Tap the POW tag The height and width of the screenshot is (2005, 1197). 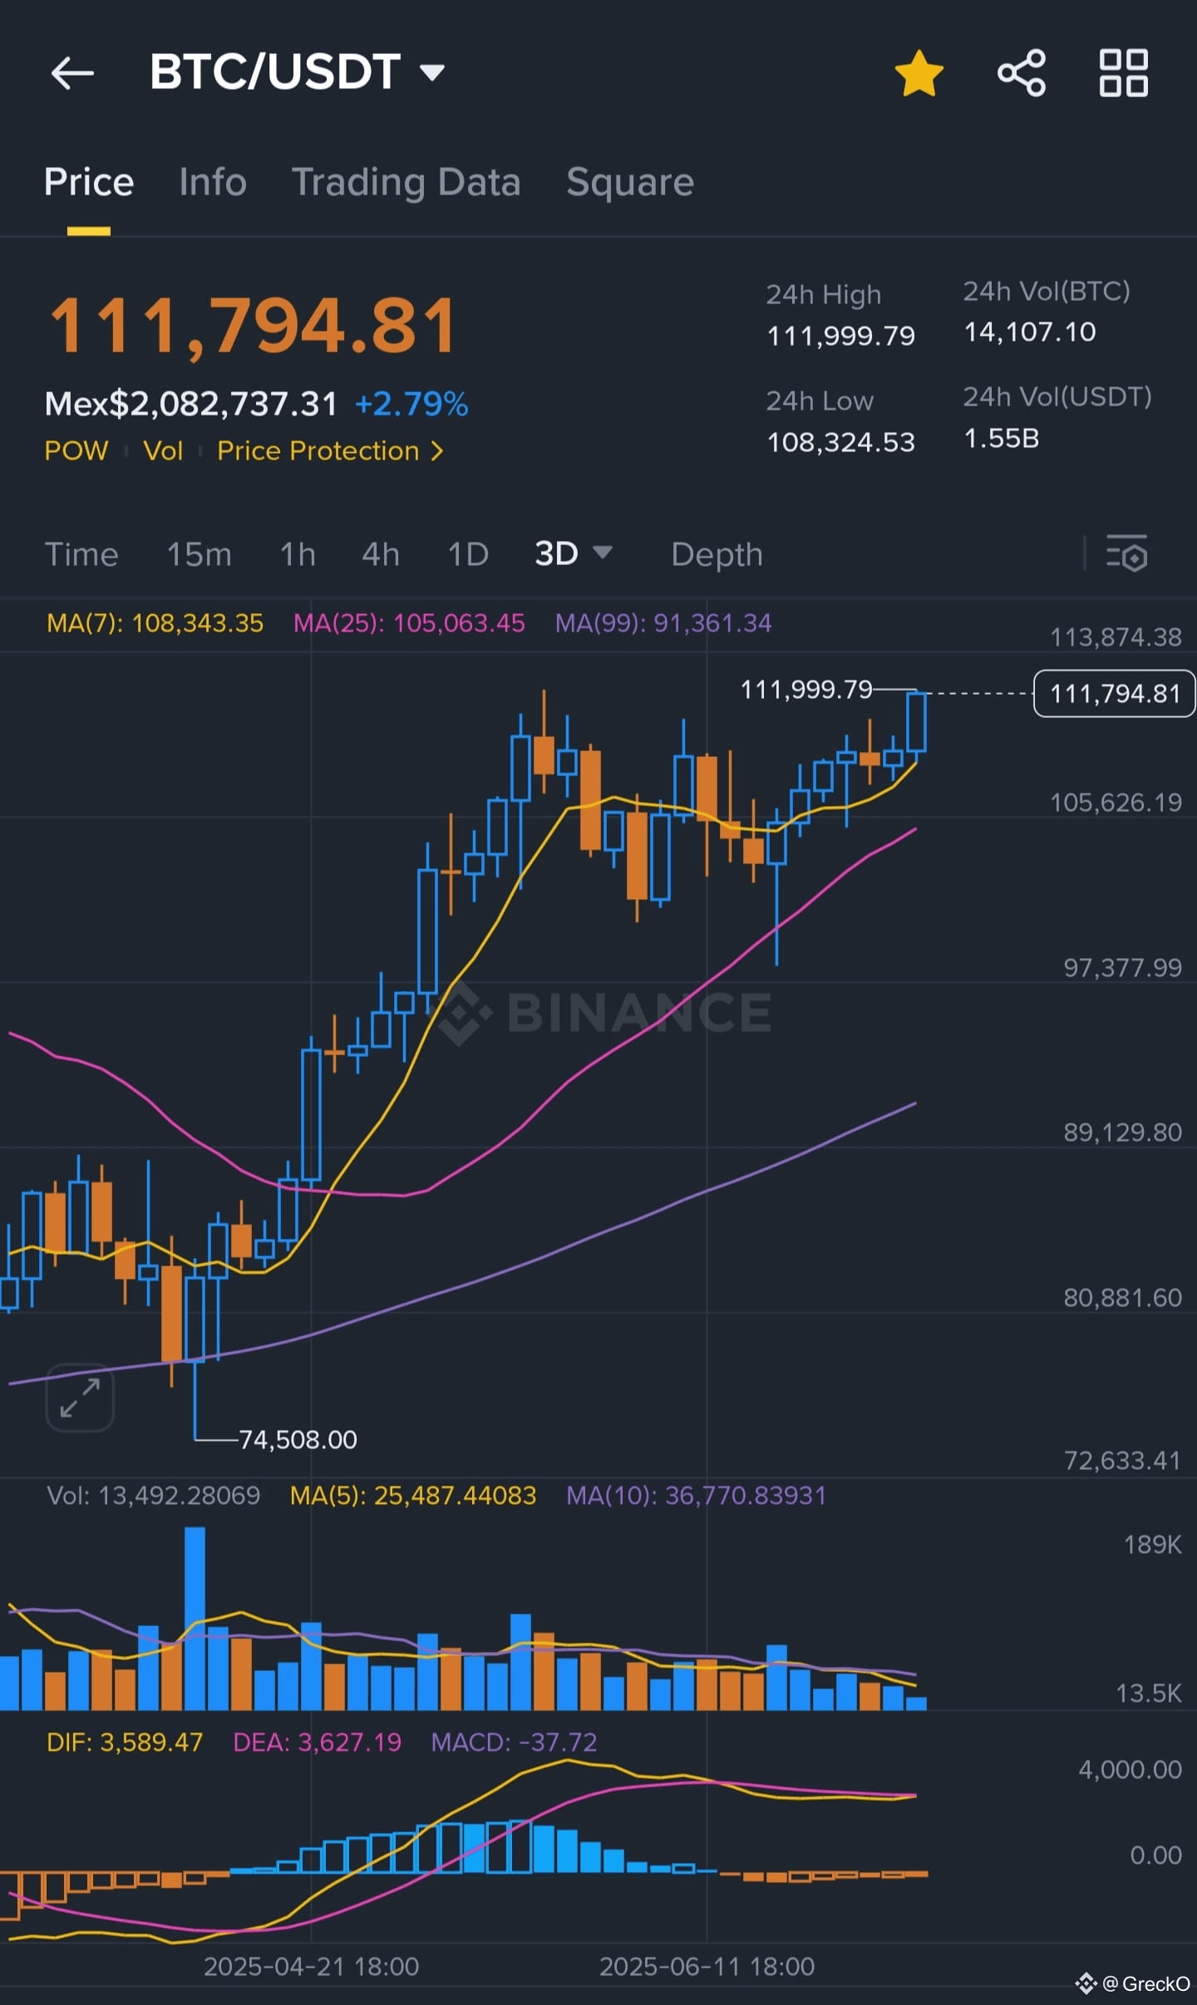click(76, 451)
